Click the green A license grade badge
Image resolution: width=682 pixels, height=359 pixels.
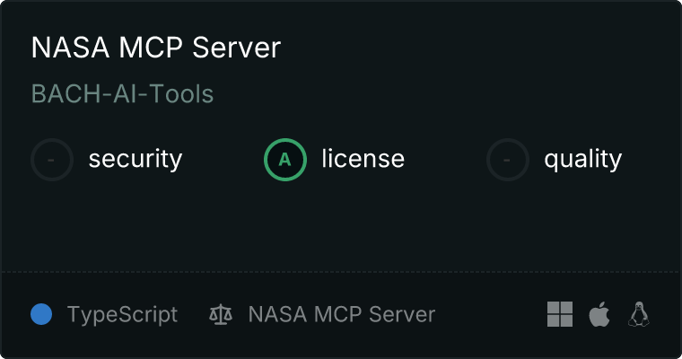pyautogui.click(x=285, y=160)
